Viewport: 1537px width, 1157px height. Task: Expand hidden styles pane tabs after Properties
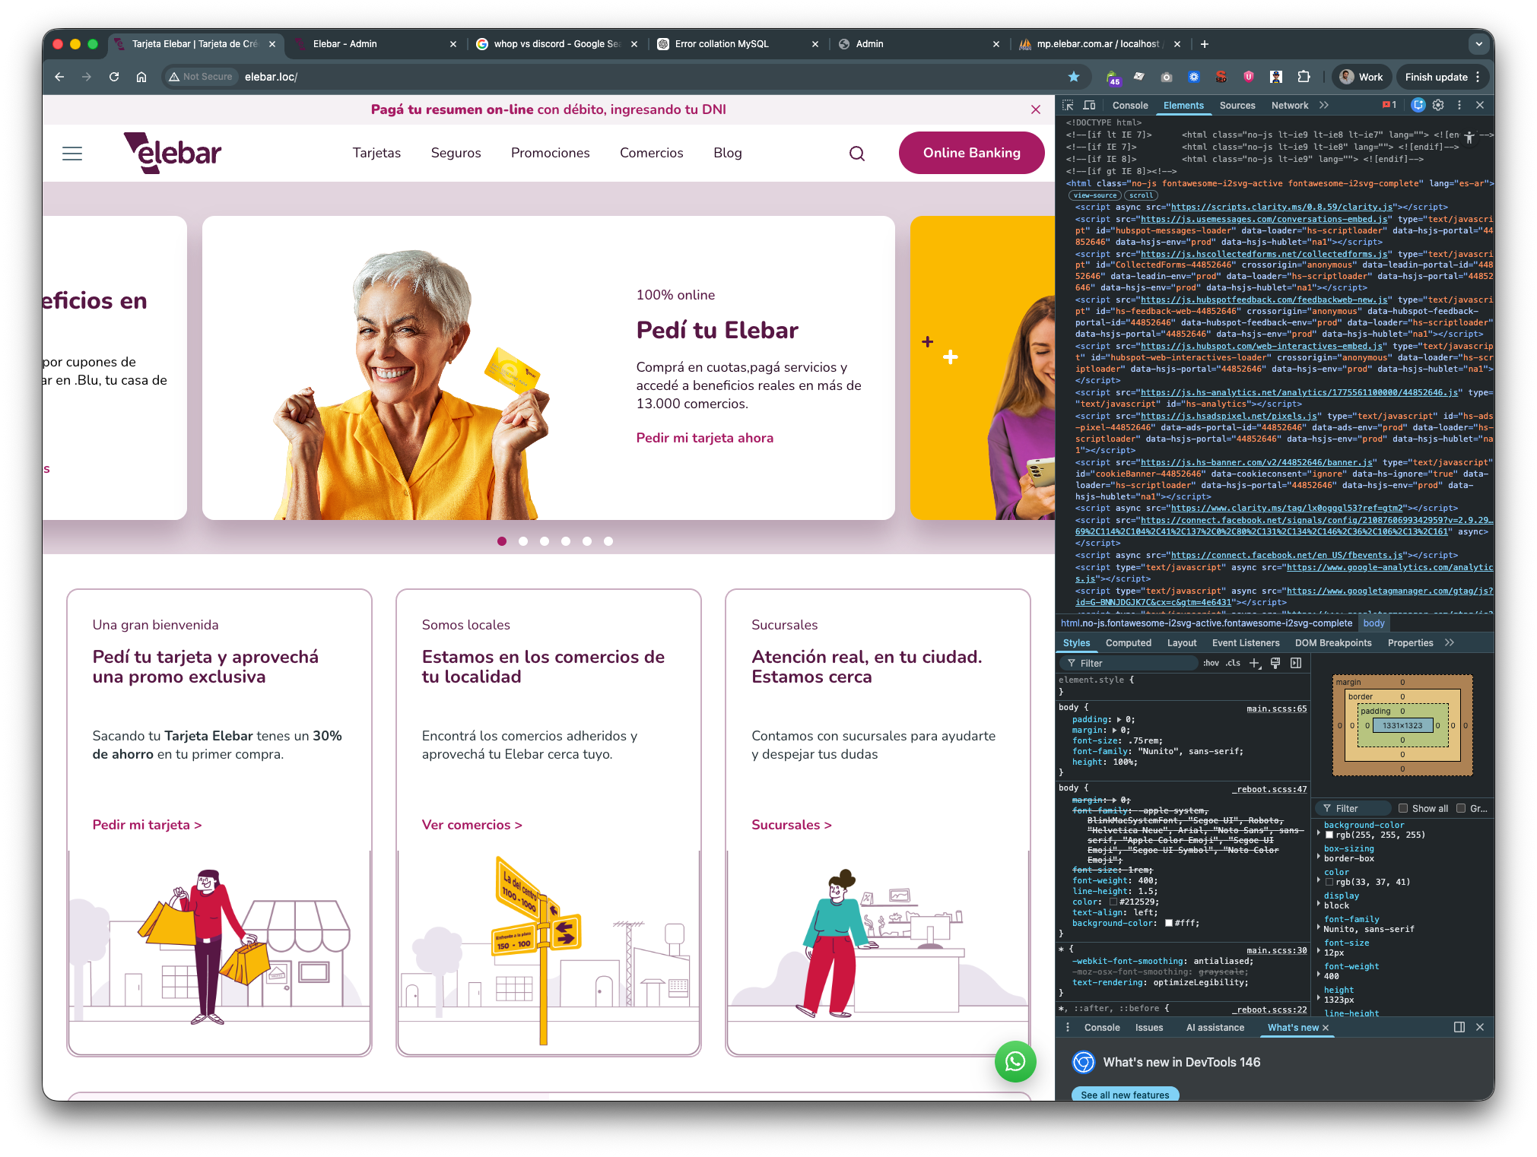click(x=1450, y=643)
